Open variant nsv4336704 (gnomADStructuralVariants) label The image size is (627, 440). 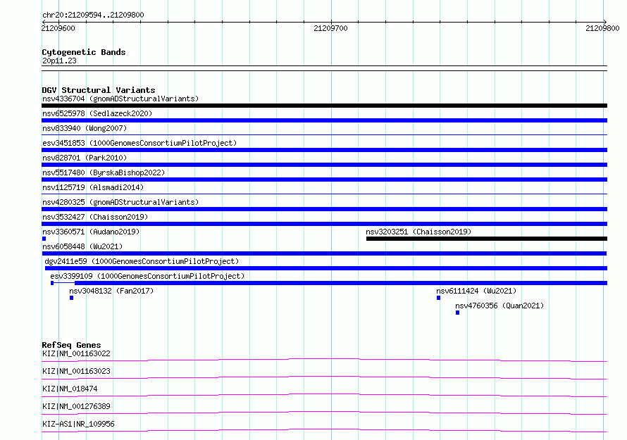click(x=120, y=99)
